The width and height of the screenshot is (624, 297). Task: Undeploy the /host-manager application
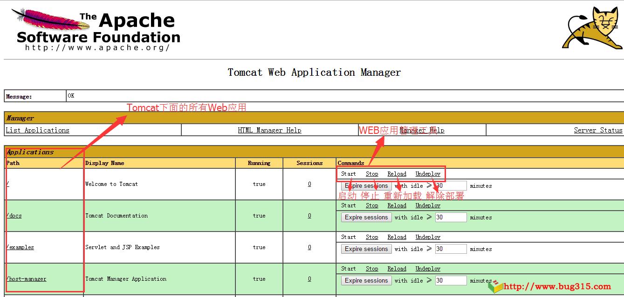click(428, 269)
